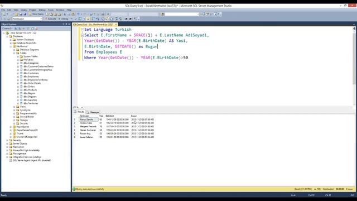Select Integration Services Catalogs node
The width and height of the screenshot is (357, 201).
[27, 157]
